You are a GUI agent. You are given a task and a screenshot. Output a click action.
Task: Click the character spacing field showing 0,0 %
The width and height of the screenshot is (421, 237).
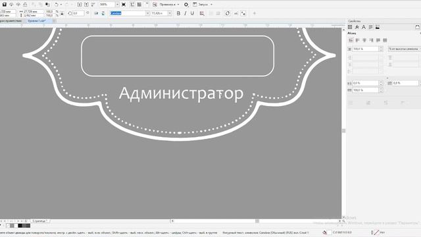366,83
